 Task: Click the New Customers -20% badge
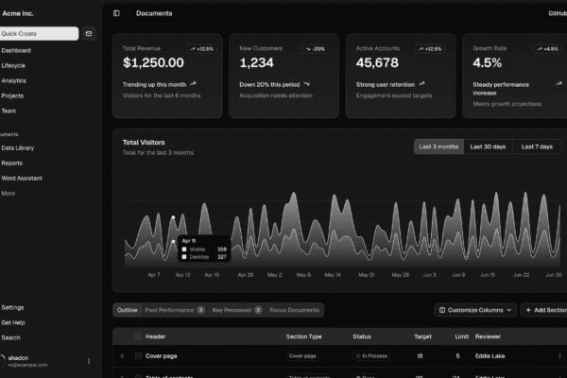[316, 48]
